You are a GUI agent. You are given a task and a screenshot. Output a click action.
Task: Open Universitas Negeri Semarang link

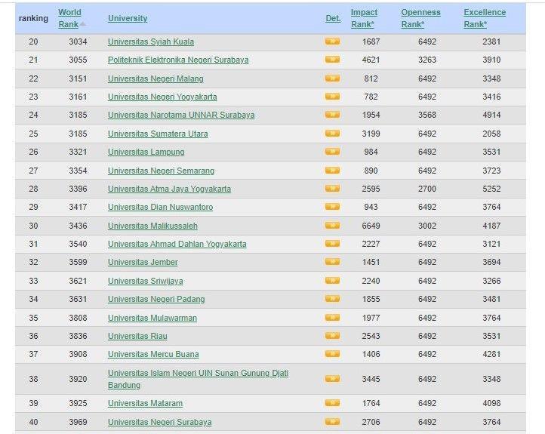pos(161,171)
